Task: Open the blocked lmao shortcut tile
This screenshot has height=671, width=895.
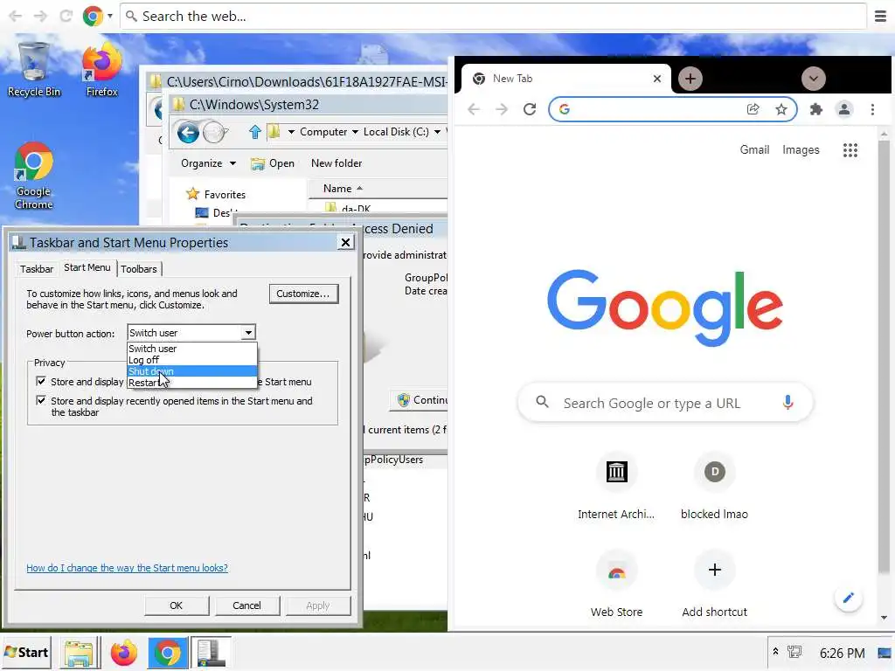Action: coord(714,487)
